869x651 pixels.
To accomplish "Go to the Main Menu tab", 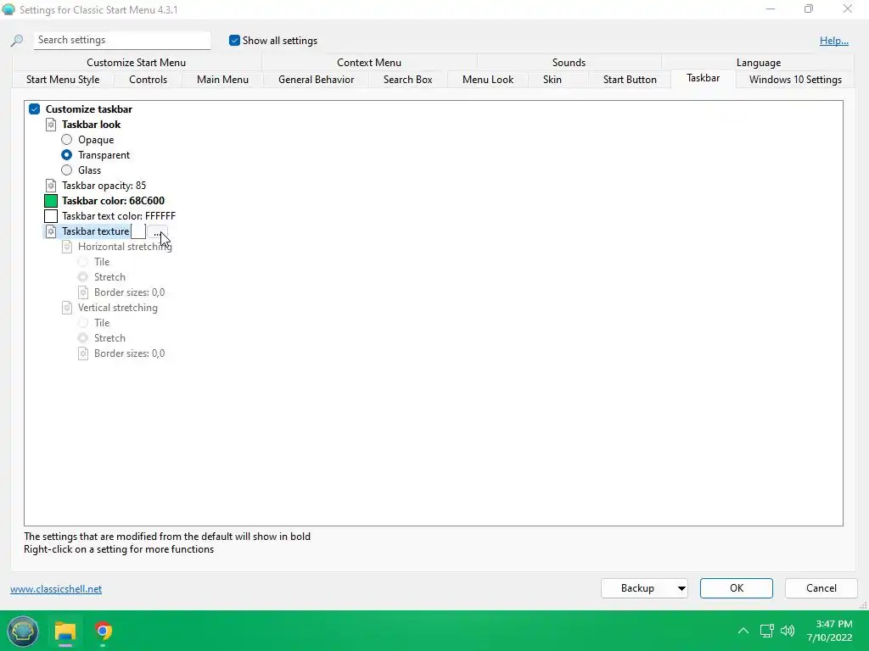I will click(222, 79).
